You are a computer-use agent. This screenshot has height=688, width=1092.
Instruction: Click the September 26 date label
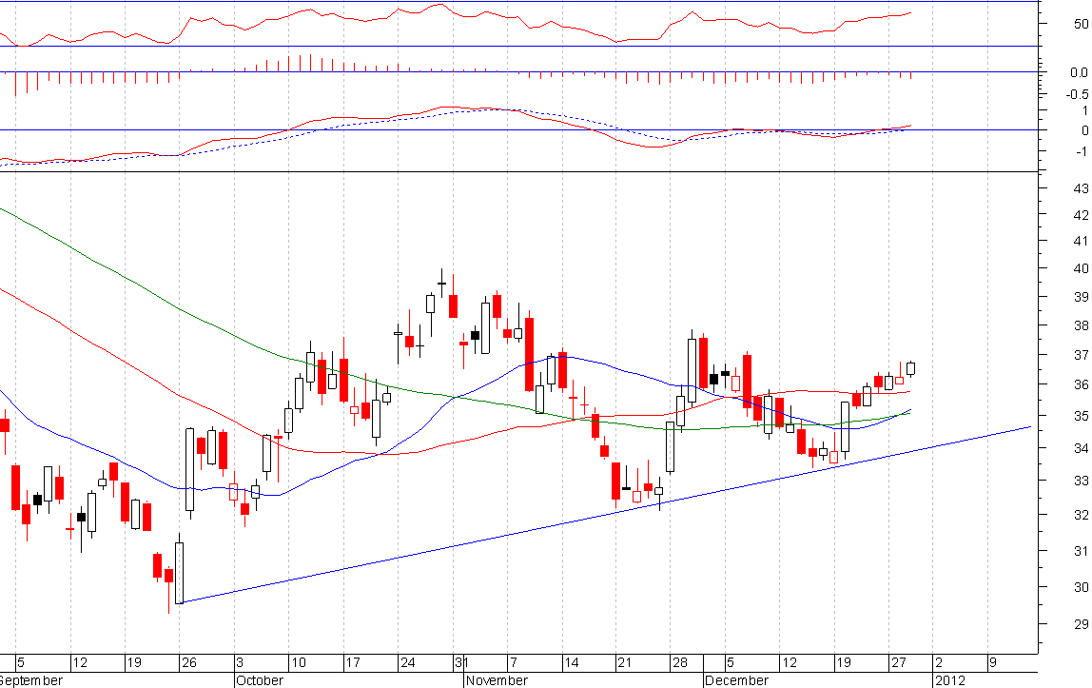click(x=188, y=662)
